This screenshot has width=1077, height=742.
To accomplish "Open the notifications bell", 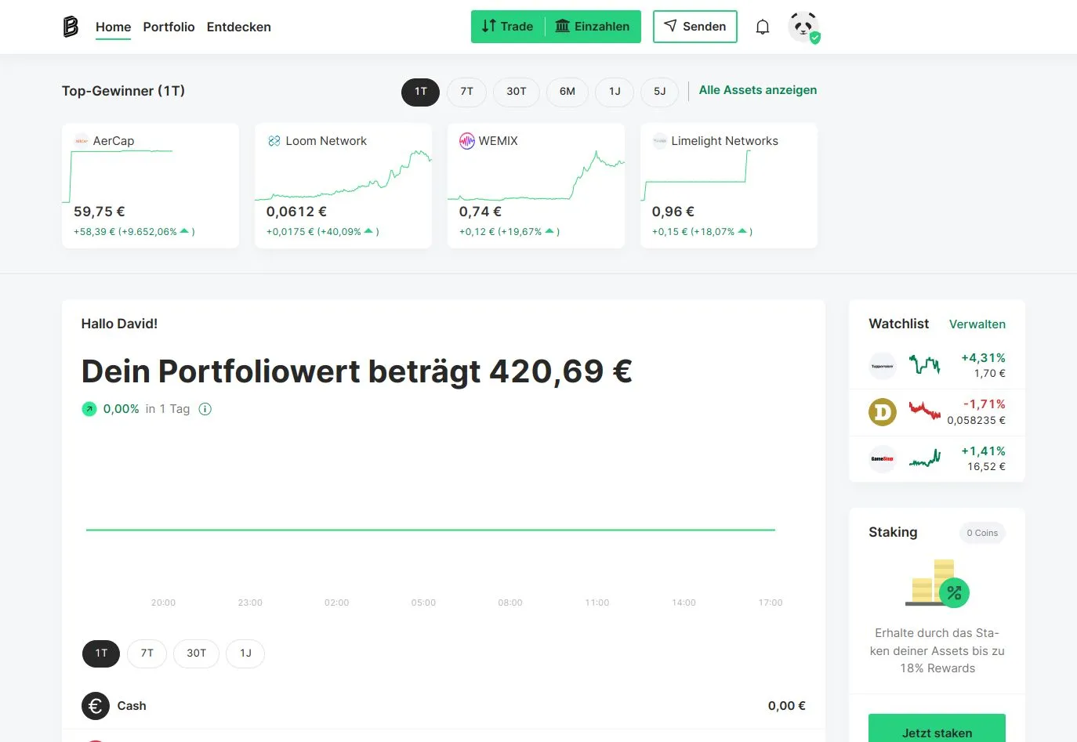I will point(762,26).
